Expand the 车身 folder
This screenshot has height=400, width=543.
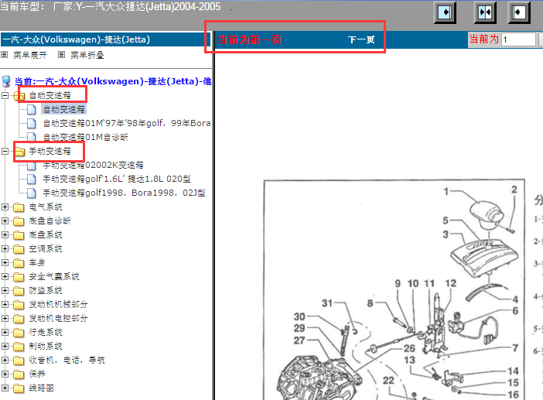(x=5, y=262)
